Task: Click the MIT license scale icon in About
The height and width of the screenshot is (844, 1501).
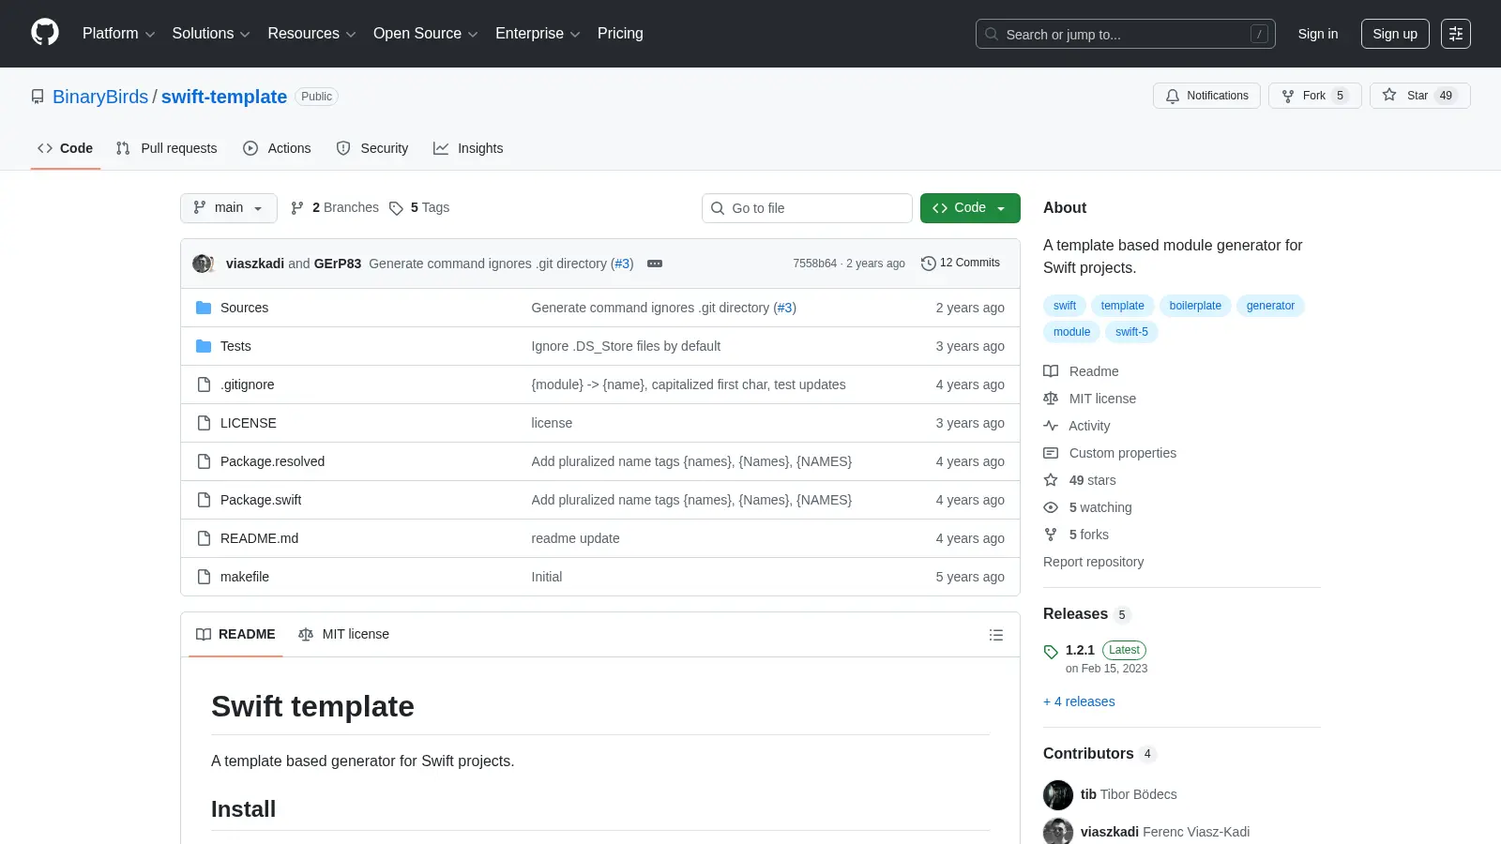Action: 1051,399
